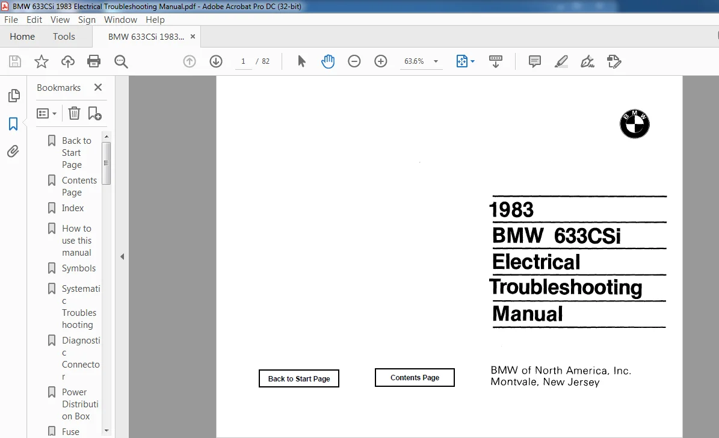
Task: Zoom in with plus button
Action: pyautogui.click(x=381, y=61)
